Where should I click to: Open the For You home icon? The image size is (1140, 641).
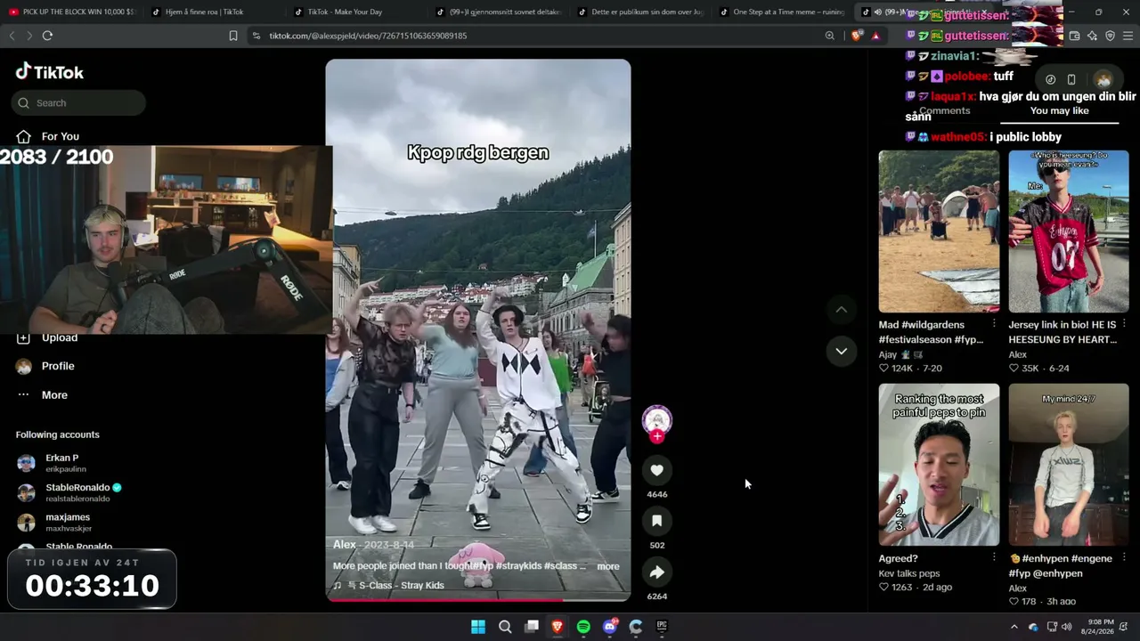tap(24, 136)
